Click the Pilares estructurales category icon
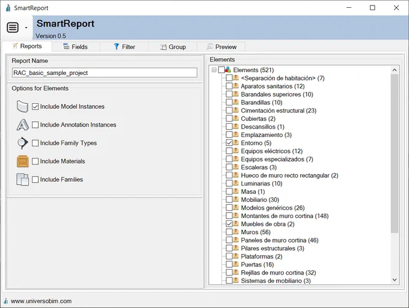Screen dimensions: 409x308 click(236, 247)
